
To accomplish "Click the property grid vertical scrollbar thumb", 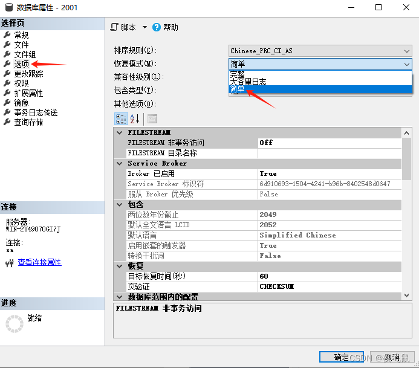I will coord(406,159).
